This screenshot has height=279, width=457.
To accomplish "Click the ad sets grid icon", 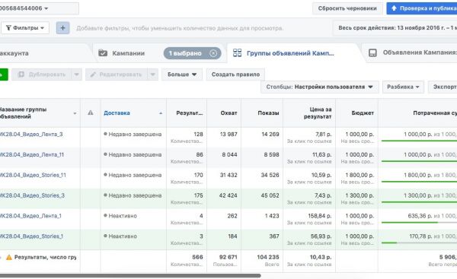I will (237, 52).
